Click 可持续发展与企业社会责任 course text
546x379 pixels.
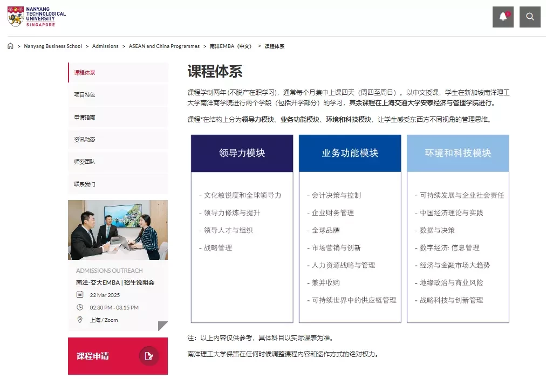(462, 195)
